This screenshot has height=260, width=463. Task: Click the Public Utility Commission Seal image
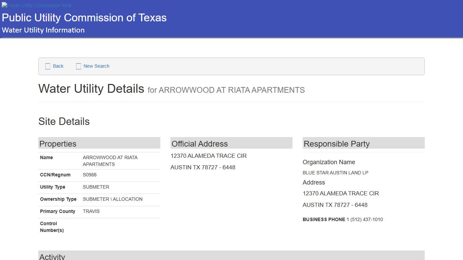click(37, 5)
